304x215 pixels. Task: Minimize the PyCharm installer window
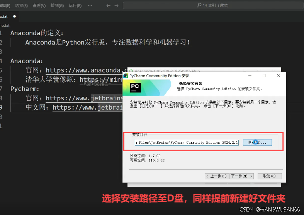coord(250,76)
